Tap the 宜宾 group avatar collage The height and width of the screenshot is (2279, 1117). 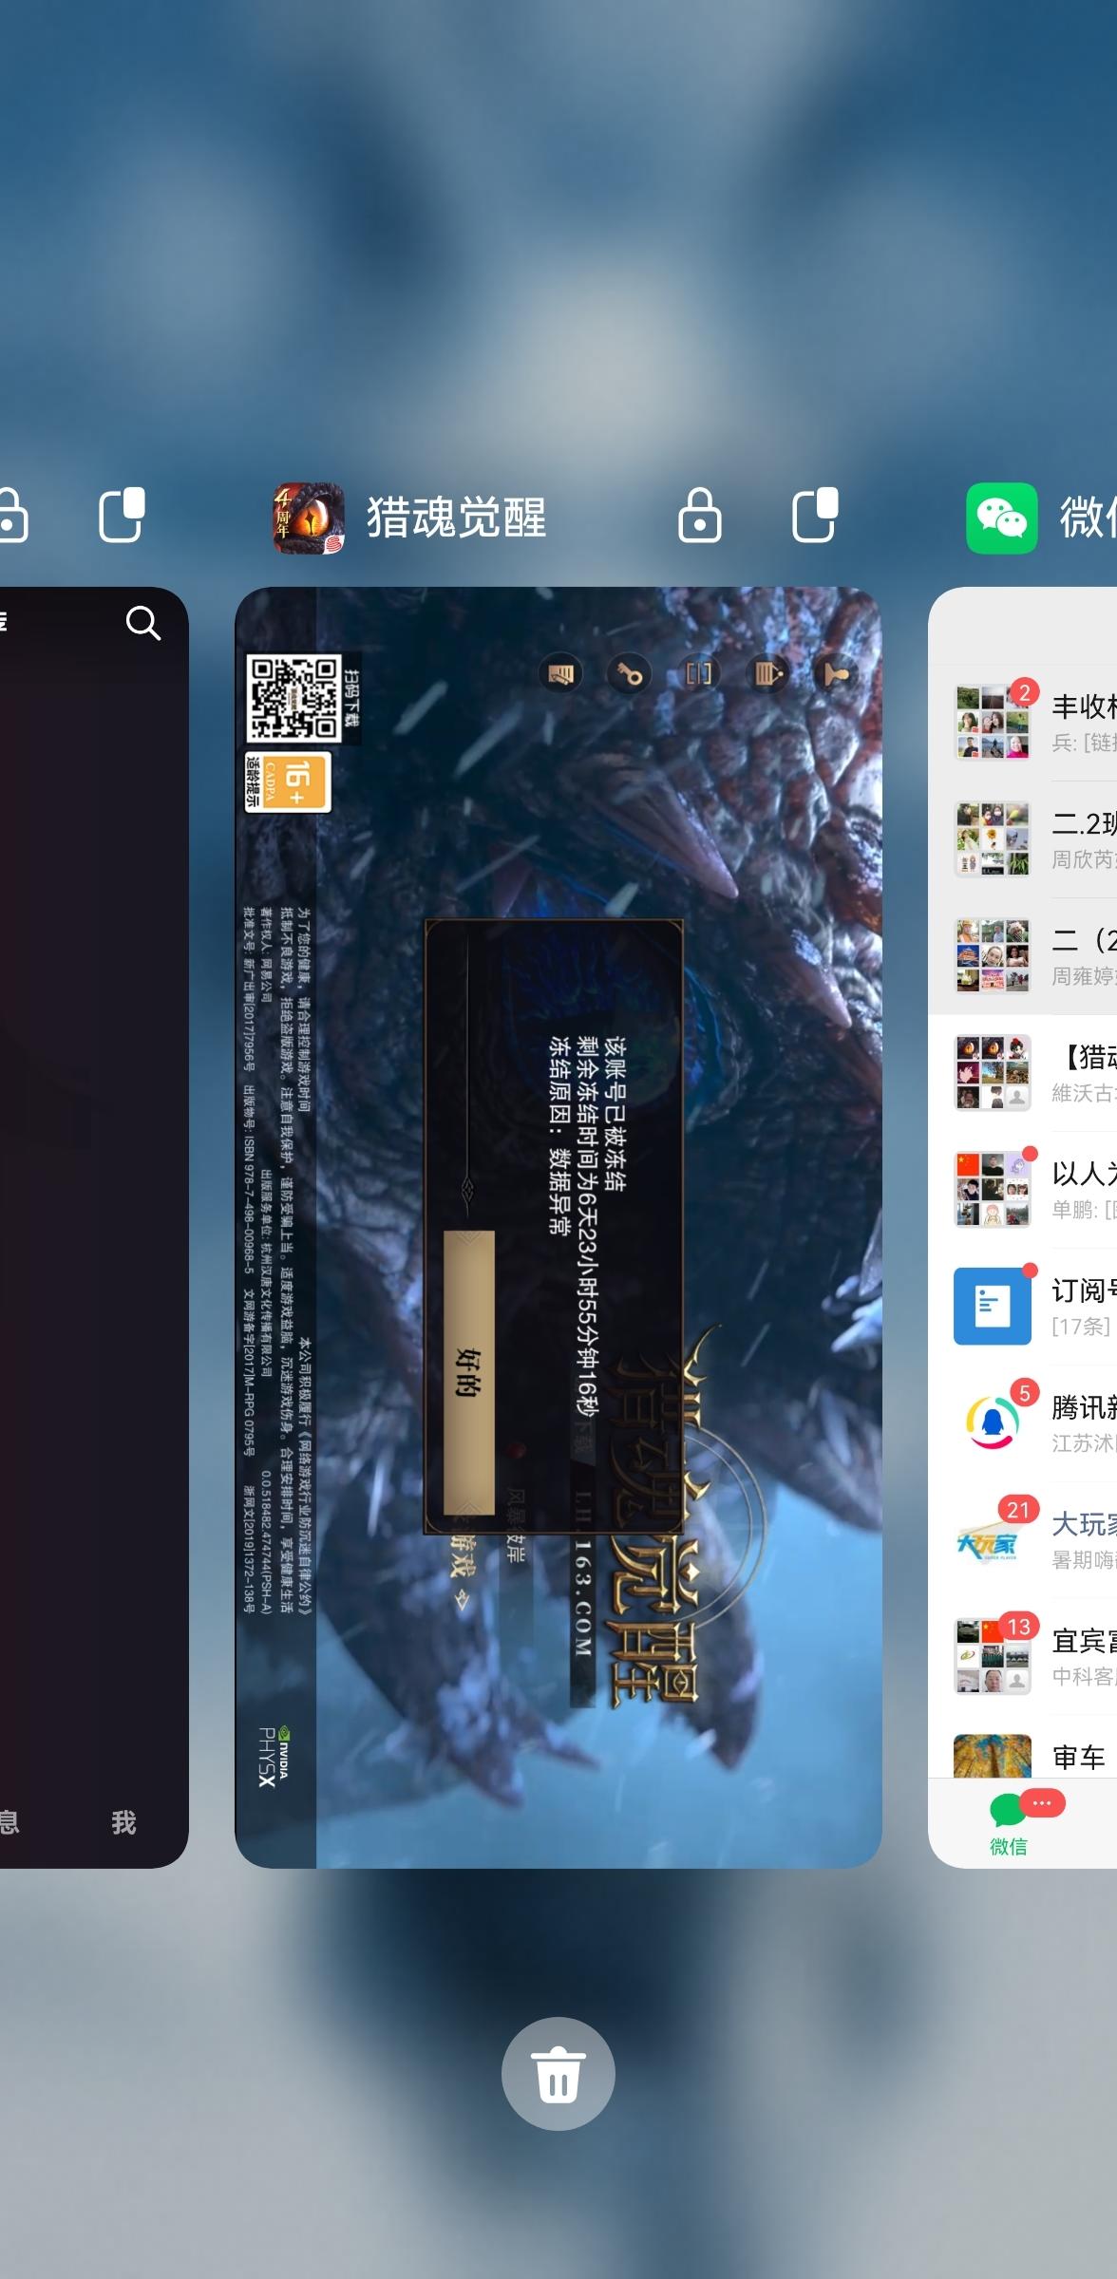click(x=993, y=1657)
